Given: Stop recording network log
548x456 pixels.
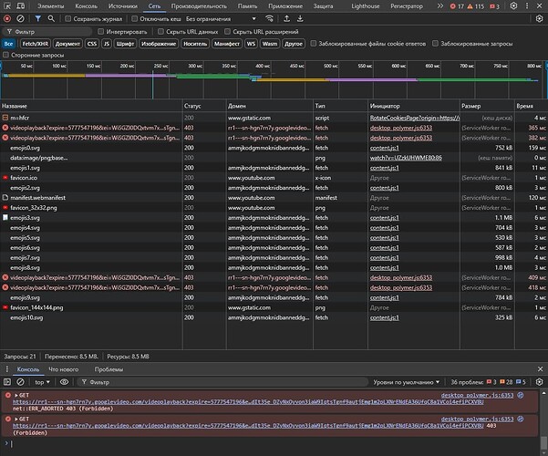Looking at the screenshot, I should (7, 18).
